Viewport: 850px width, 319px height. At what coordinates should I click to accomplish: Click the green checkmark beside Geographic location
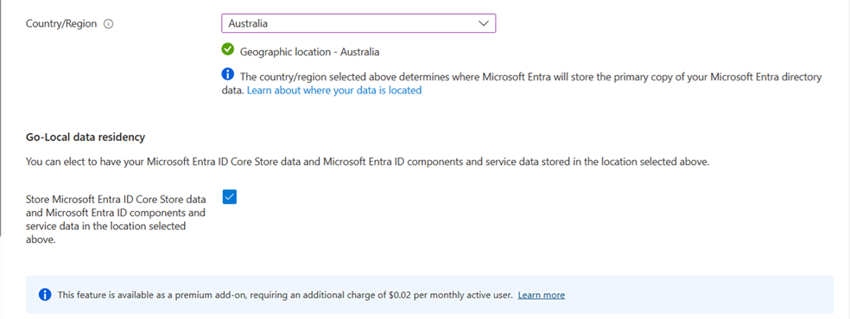[x=228, y=50]
